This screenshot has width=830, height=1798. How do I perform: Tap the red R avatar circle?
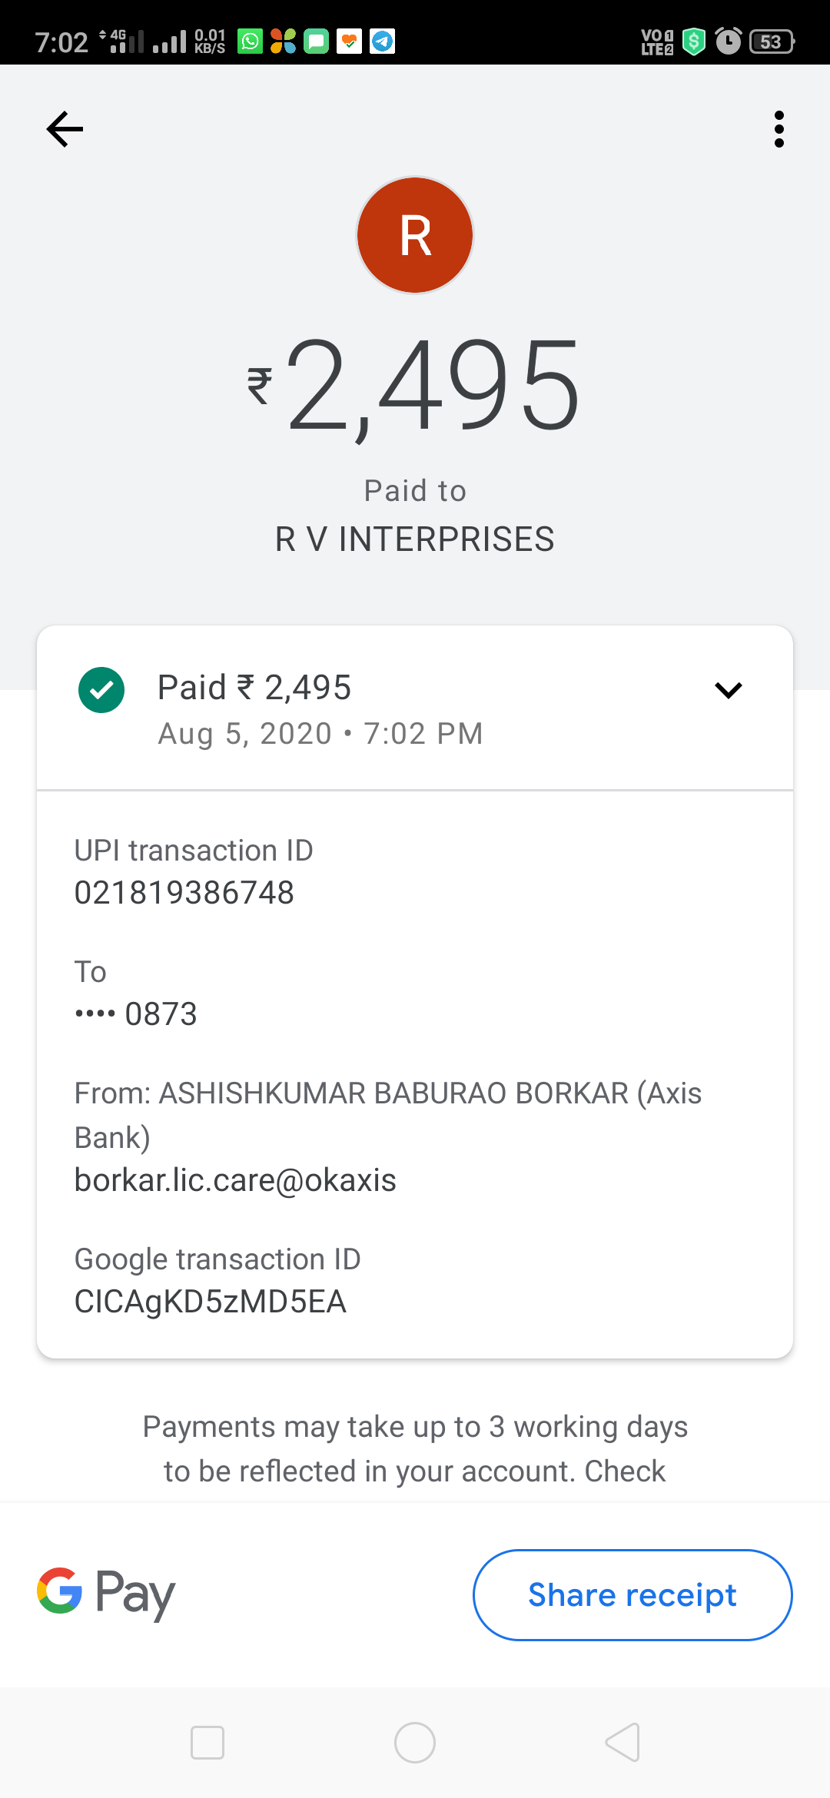415,235
